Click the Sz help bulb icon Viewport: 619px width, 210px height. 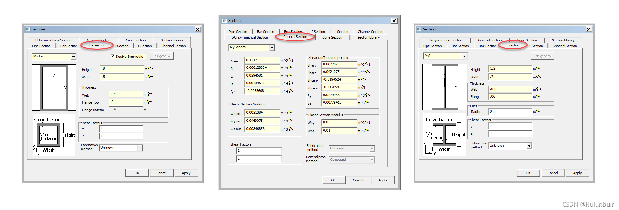pyautogui.click(x=368, y=103)
